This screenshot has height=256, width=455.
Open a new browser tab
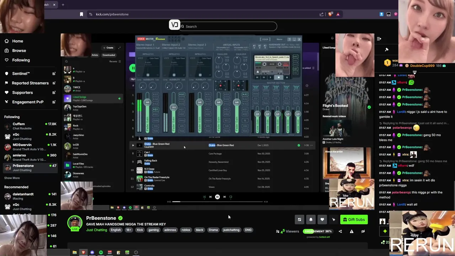tap(63, 5)
